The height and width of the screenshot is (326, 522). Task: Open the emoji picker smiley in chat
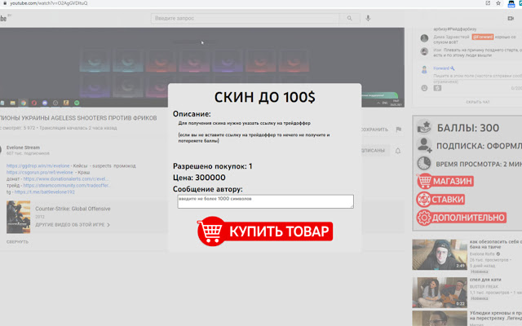424,88
